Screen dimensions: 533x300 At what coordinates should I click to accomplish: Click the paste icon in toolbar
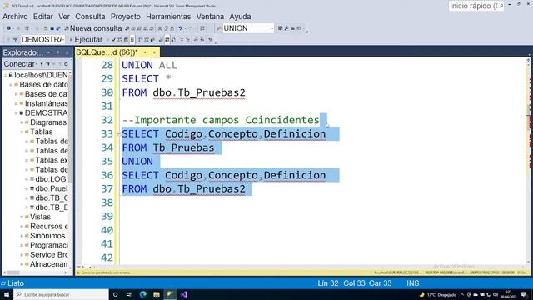tap(172, 28)
